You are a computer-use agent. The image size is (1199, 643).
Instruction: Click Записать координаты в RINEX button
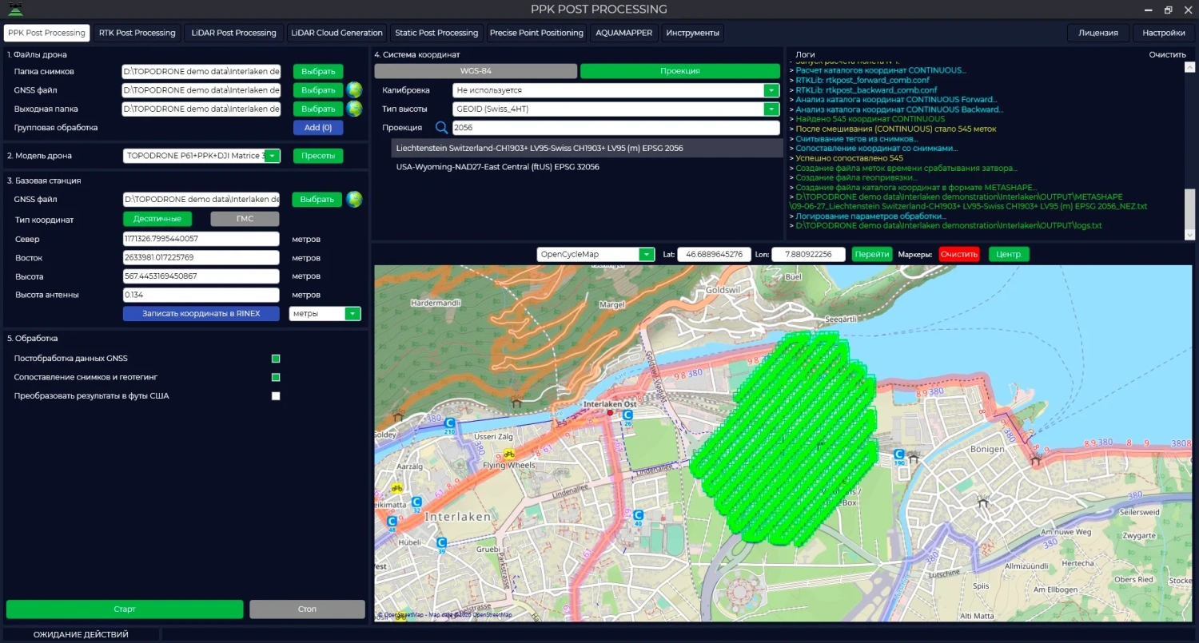point(201,314)
